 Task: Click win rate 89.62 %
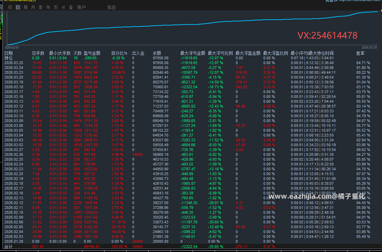point(363,150)
